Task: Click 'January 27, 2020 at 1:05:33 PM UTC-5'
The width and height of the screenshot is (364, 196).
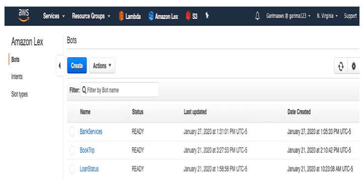Action: (x=319, y=132)
